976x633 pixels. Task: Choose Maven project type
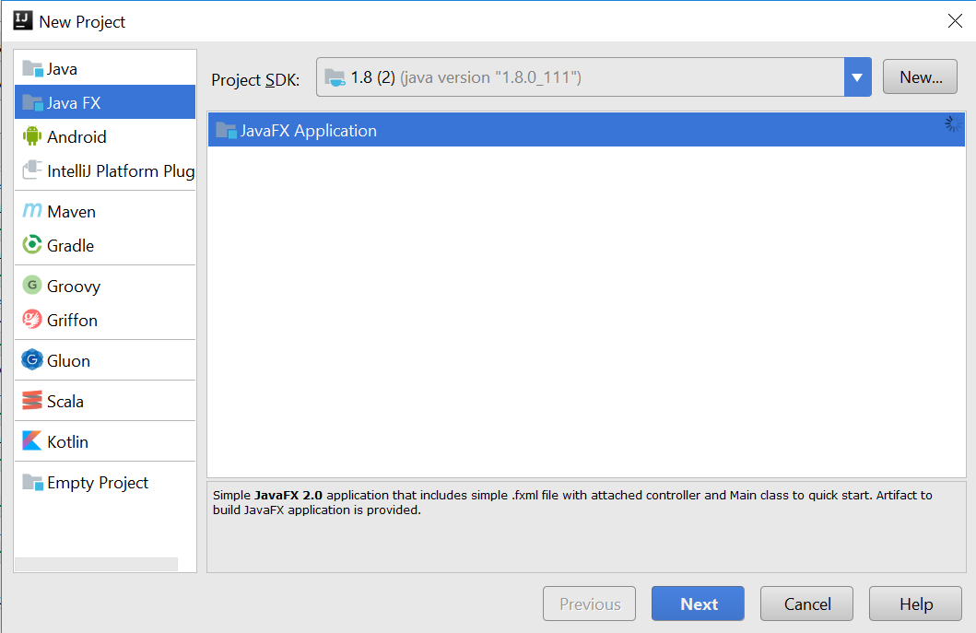(105, 211)
